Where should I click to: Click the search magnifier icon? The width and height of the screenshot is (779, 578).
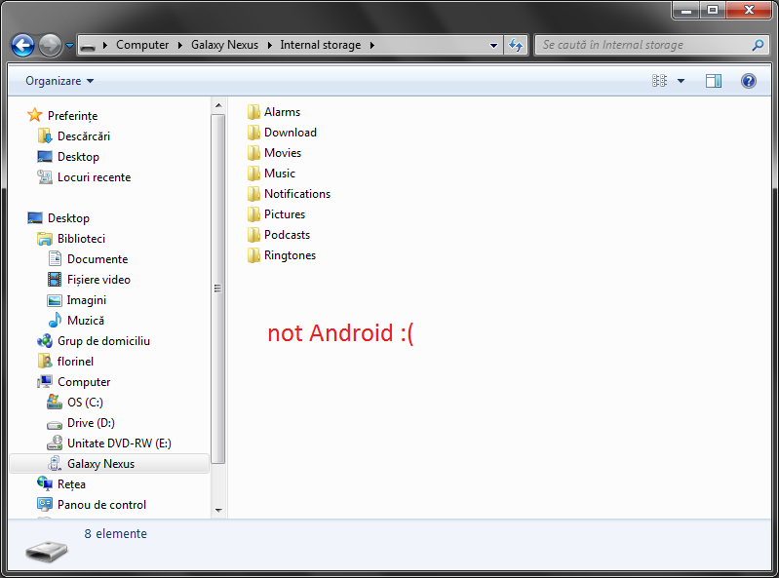759,45
